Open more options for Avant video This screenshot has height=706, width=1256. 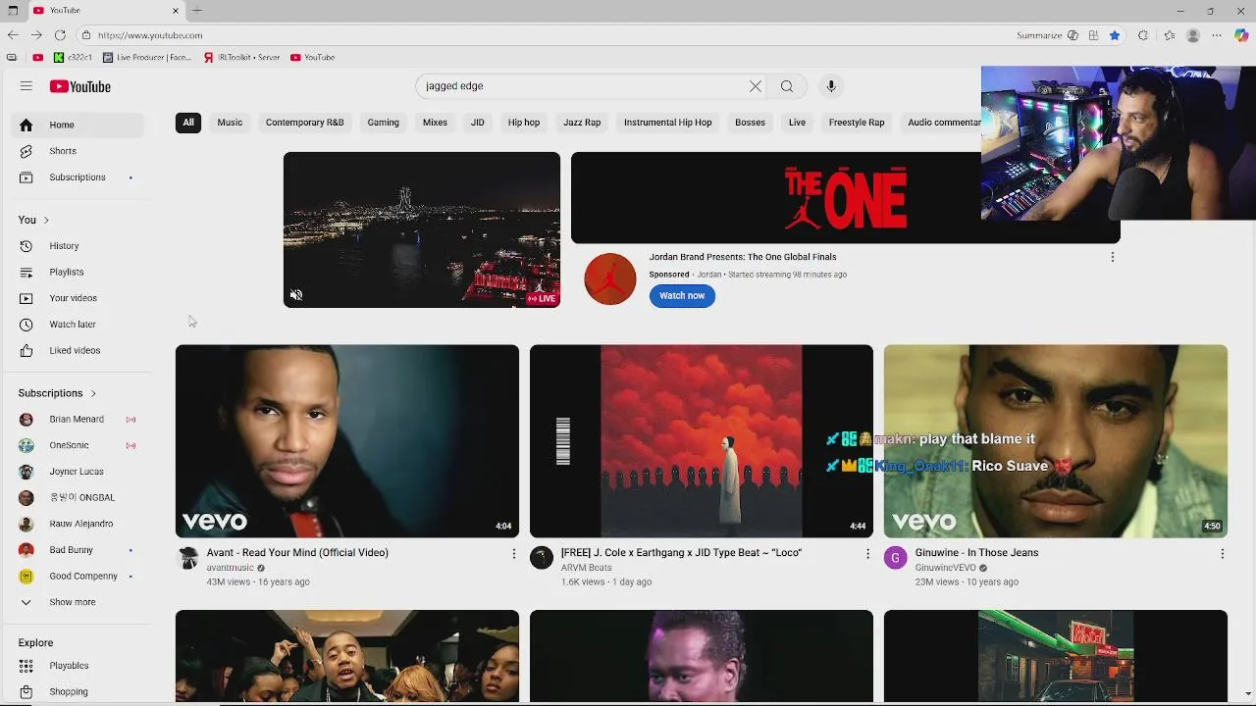point(513,554)
